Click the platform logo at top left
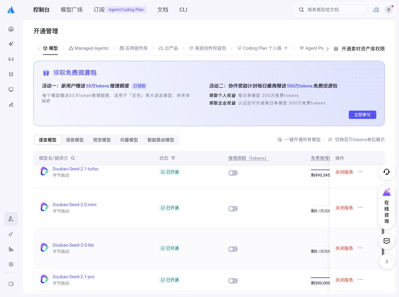The width and height of the screenshot is (399, 297). click(11, 10)
